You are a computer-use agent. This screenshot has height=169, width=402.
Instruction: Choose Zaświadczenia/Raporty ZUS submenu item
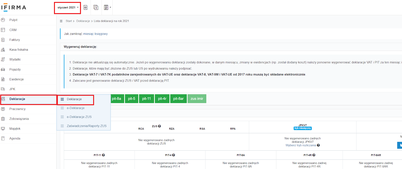[x=86, y=126]
